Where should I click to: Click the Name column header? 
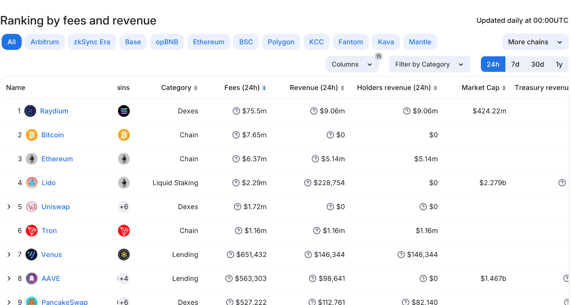coord(15,88)
